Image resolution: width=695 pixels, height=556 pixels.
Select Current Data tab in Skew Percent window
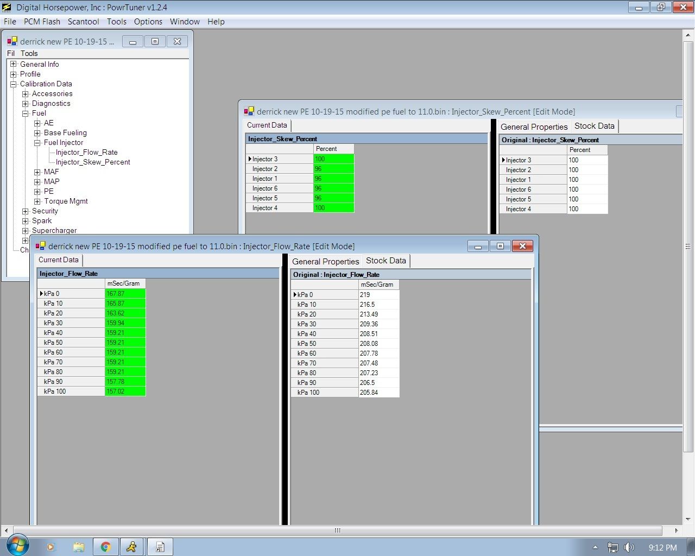click(x=267, y=125)
